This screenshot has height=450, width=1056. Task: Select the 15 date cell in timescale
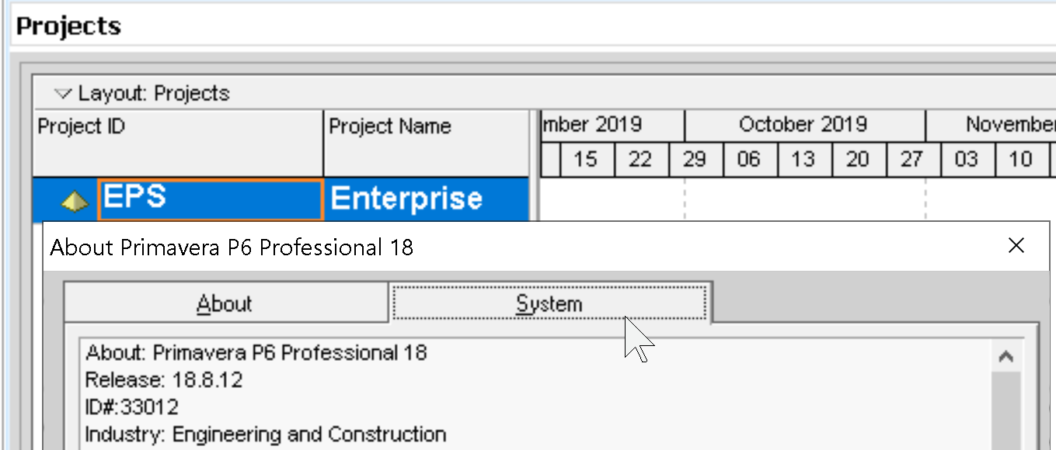587,159
